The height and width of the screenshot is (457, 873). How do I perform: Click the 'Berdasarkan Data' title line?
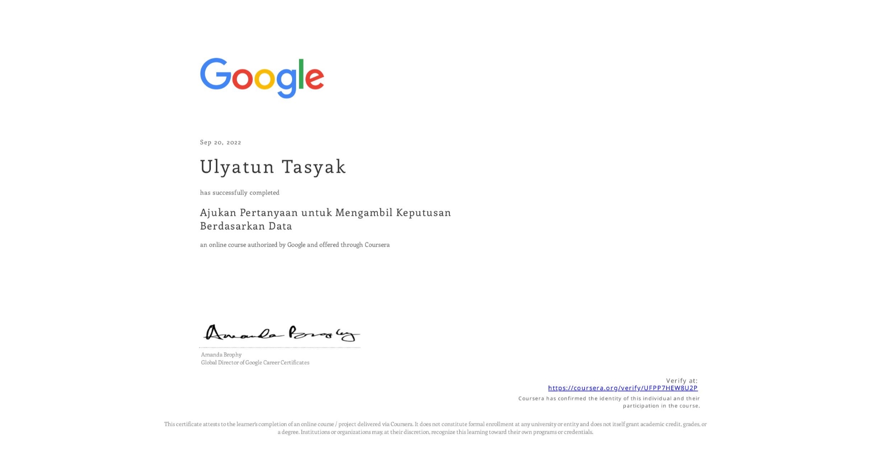click(246, 226)
